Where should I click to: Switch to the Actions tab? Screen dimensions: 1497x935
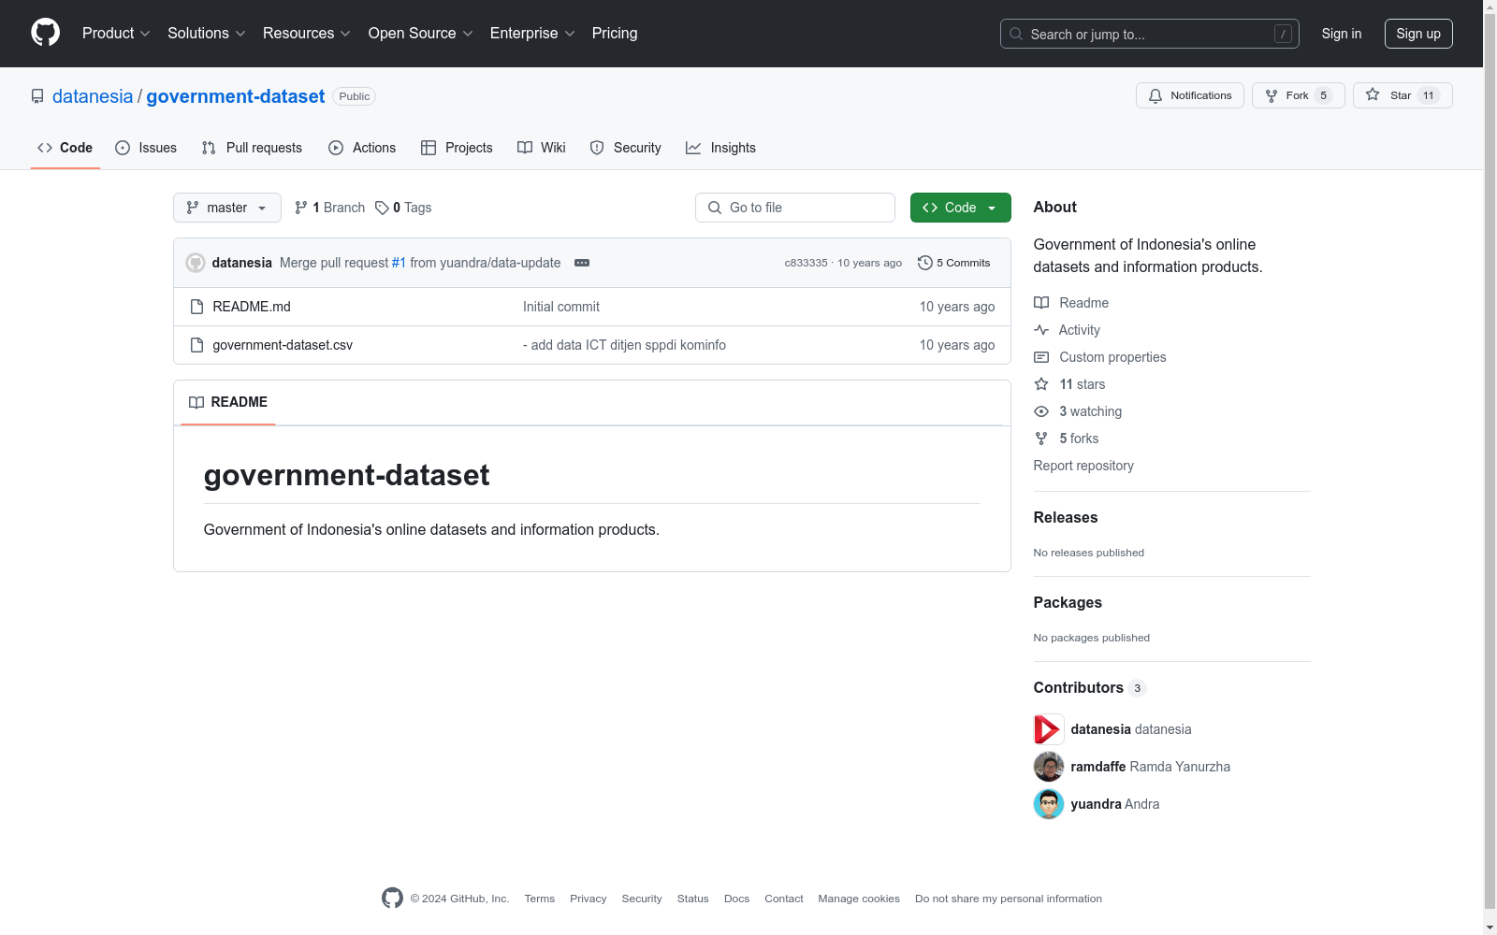pos(362,148)
